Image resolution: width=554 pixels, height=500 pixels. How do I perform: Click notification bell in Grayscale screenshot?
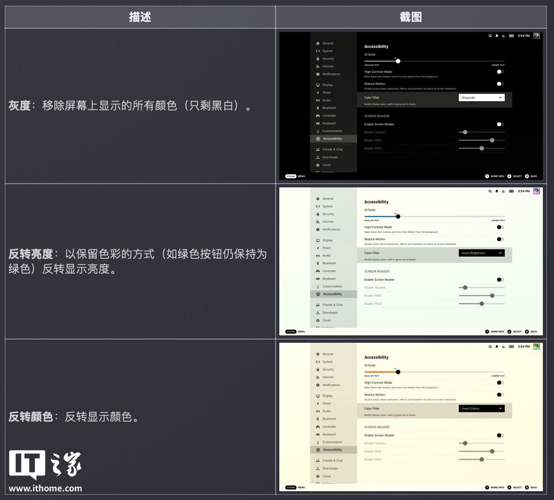pyautogui.click(x=497, y=36)
